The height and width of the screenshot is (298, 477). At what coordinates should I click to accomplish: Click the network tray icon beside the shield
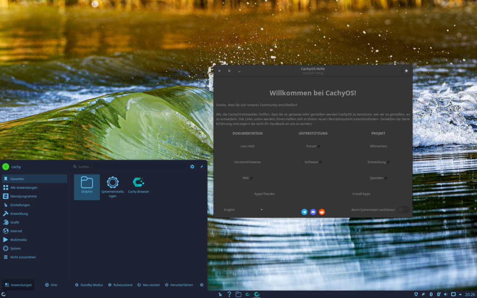coord(423,294)
